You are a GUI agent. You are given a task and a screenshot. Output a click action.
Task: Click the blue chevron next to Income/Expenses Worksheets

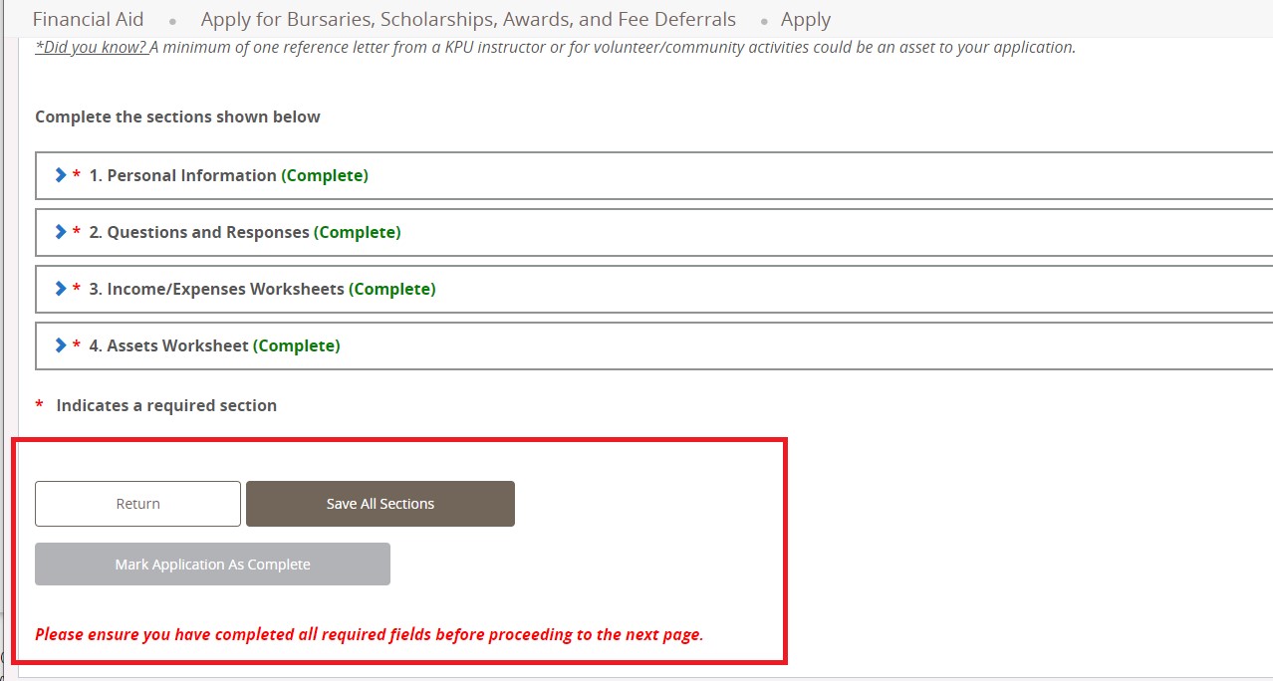[x=61, y=289]
